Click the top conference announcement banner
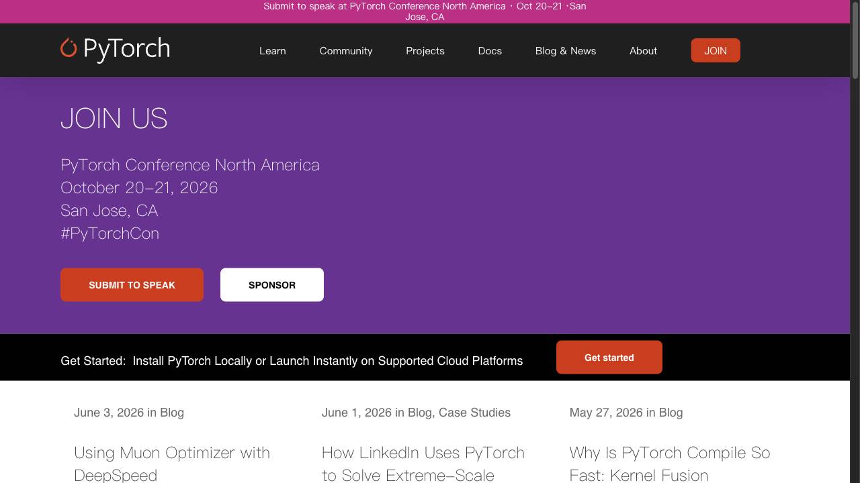The image size is (860, 483). (425, 11)
